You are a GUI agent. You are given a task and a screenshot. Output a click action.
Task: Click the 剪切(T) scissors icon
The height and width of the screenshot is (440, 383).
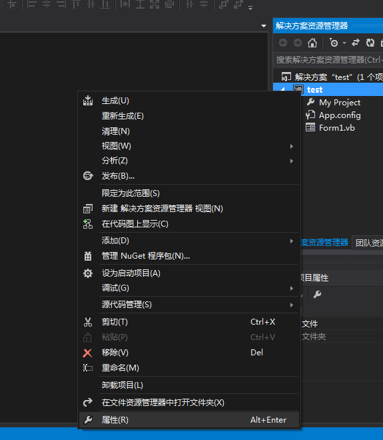pyautogui.click(x=88, y=322)
